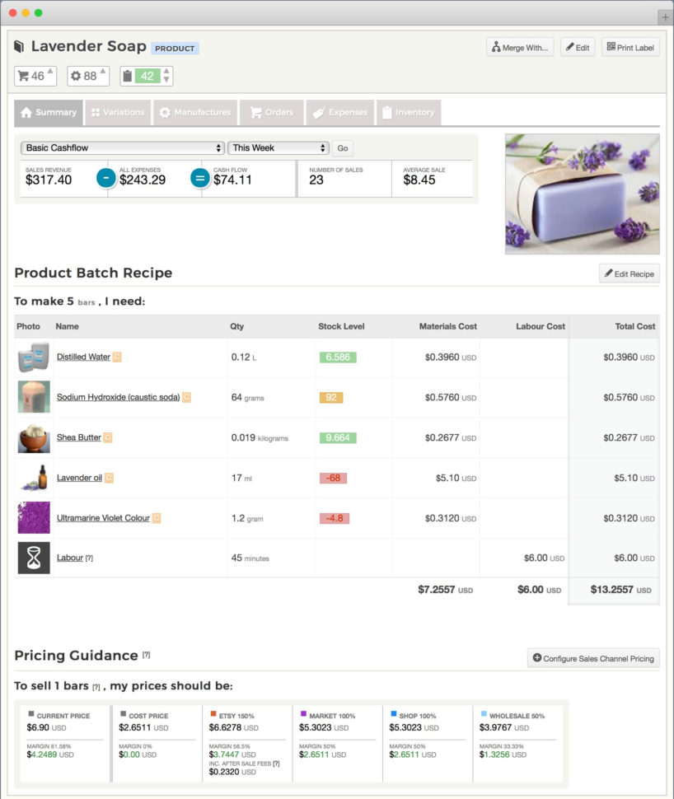Switch to the Variations tab

point(118,112)
